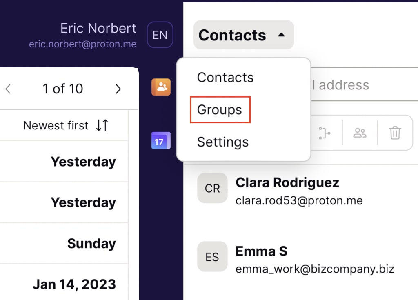Click the Eric Norbert account name
The height and width of the screenshot is (300, 418).
[x=98, y=28]
